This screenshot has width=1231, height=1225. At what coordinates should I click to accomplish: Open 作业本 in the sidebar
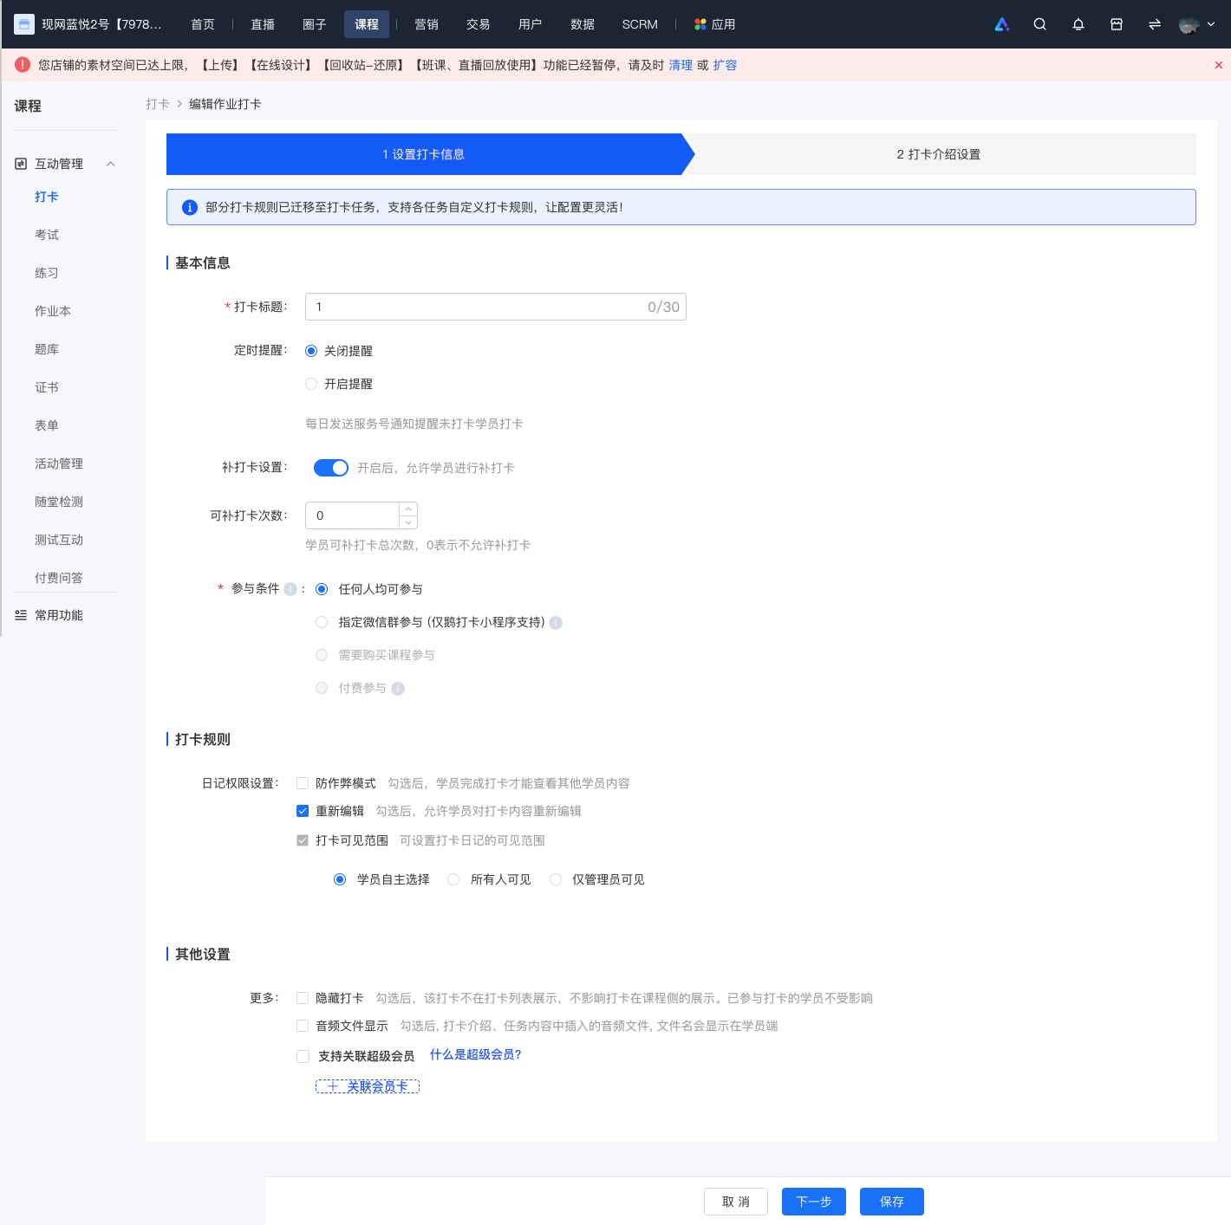pos(53,311)
